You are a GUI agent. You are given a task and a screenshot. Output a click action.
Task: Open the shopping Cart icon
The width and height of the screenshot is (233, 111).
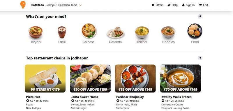[200, 5]
